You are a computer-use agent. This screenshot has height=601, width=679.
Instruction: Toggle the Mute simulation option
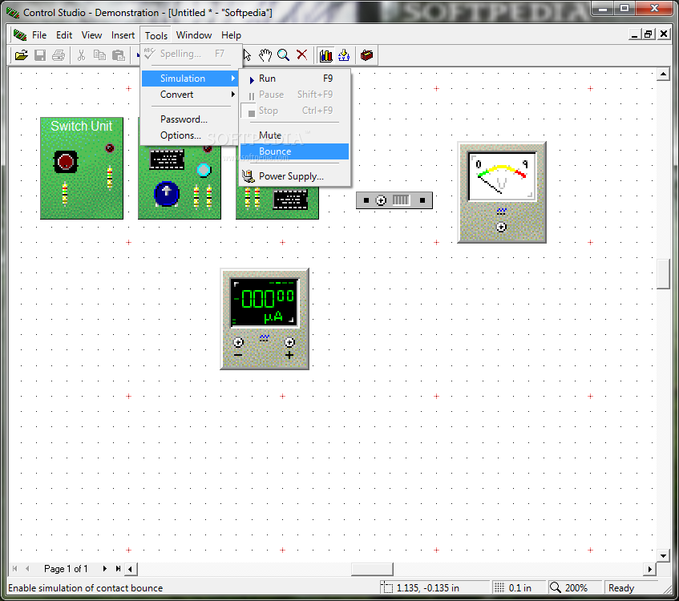pos(294,135)
